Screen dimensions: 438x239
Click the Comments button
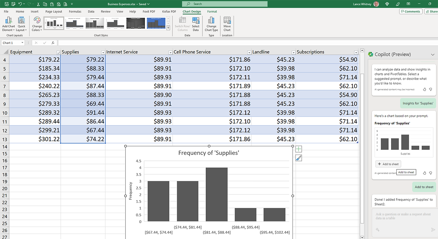(410, 11)
